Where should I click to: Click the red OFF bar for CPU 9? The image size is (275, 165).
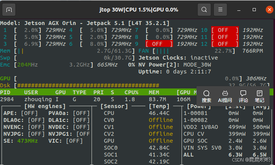click(159, 44)
